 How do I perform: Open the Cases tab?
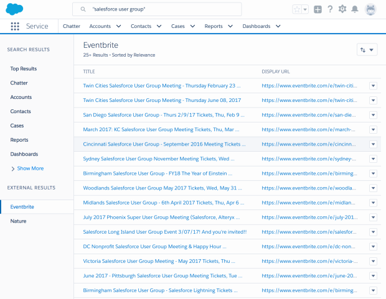pyautogui.click(x=177, y=26)
